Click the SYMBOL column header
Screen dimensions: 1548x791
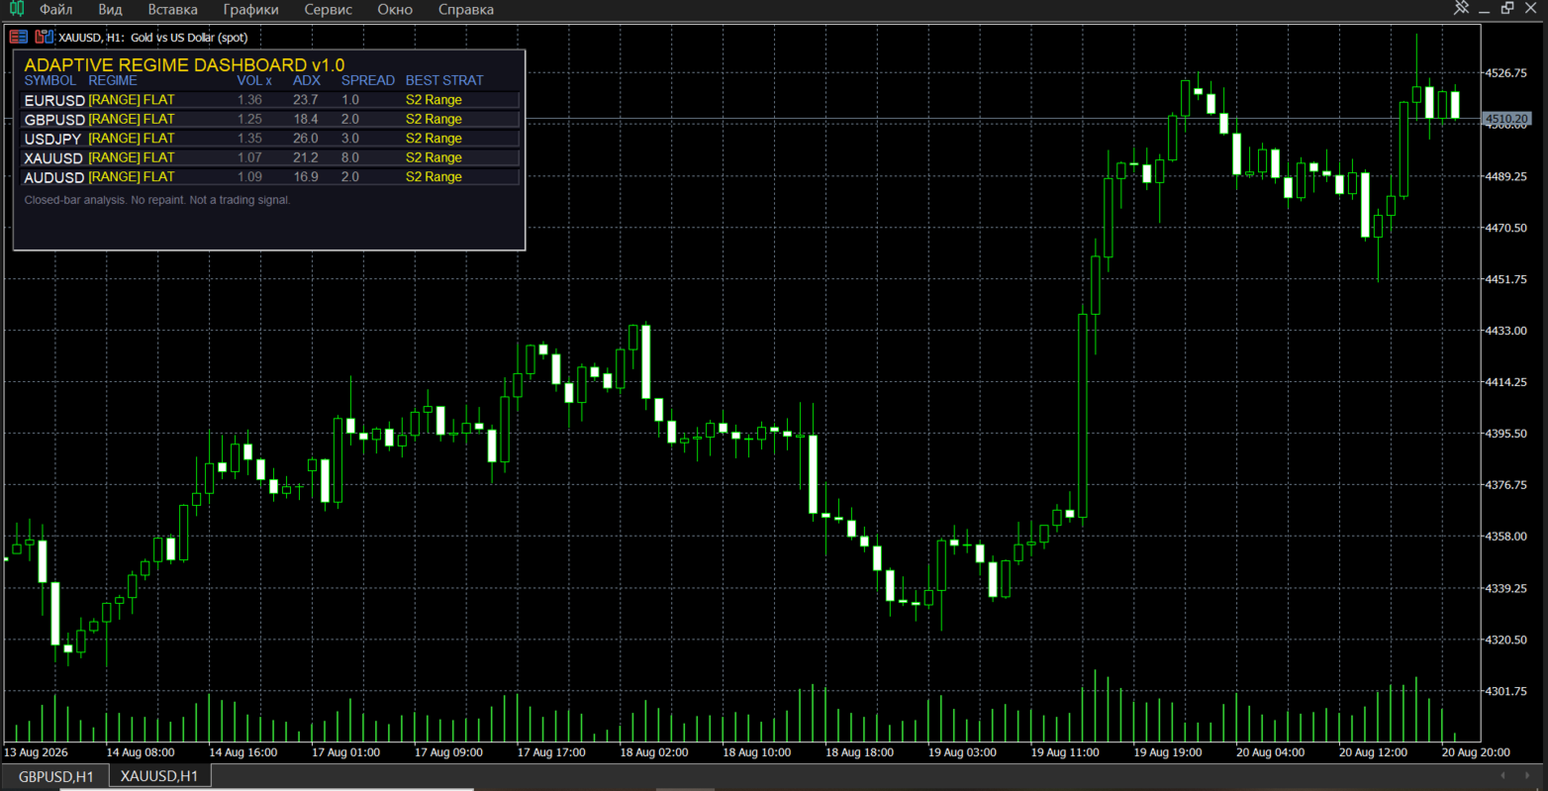point(50,80)
